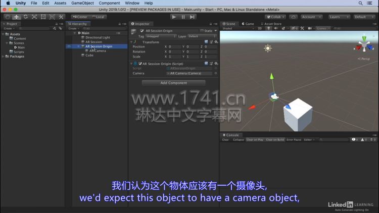Image resolution: width=379 pixels, height=213 pixels.
Task: Click the orientation gizmo green Y axis
Action: [364, 38]
